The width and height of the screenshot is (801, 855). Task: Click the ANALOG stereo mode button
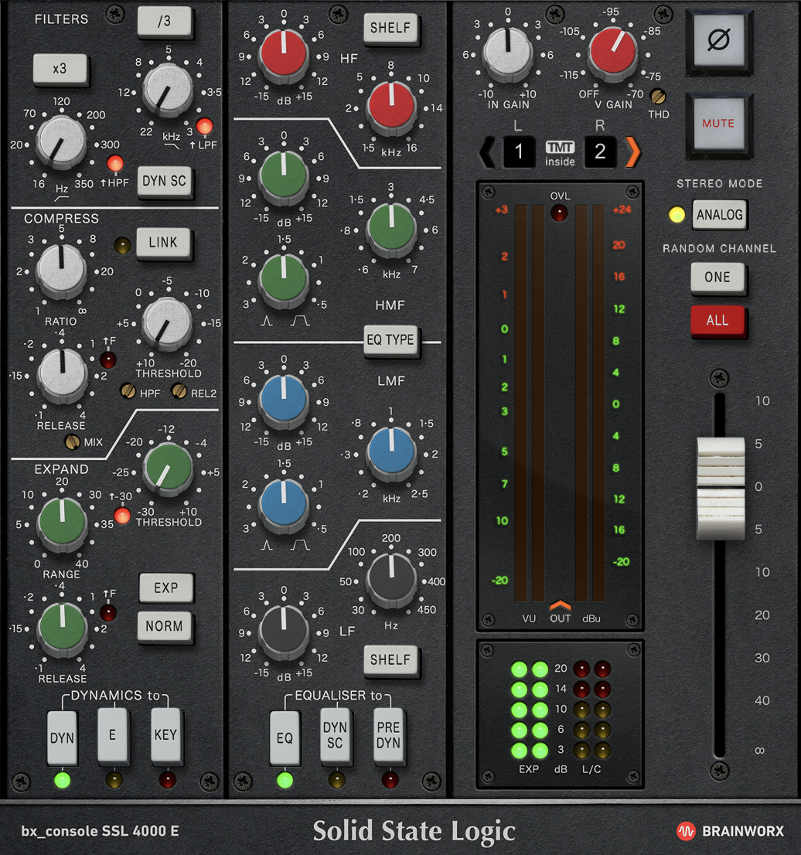(x=719, y=214)
